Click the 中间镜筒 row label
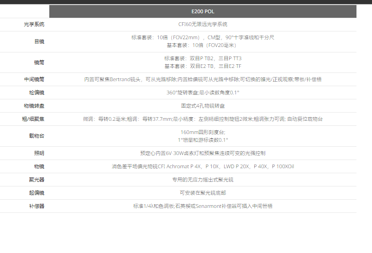Image resolution: width=372 pixels, height=253 pixels. (34, 79)
